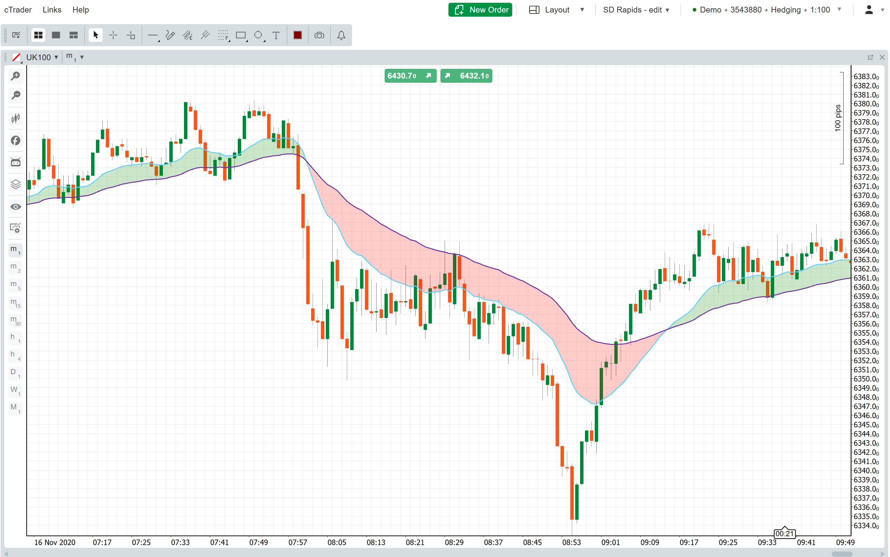The height and width of the screenshot is (557, 890).
Task: Open the dark red drawing color swatch
Action: [298, 35]
